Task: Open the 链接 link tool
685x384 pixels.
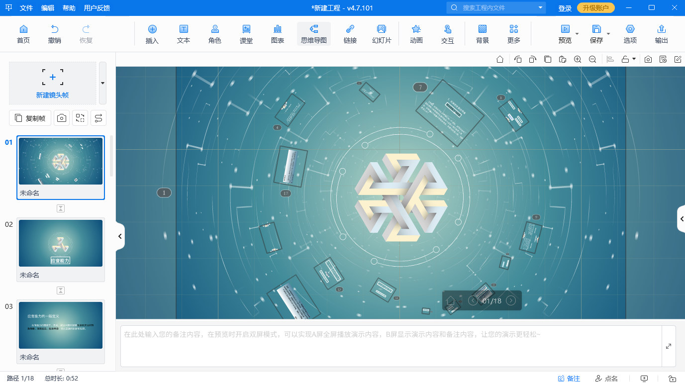Action: (x=350, y=34)
